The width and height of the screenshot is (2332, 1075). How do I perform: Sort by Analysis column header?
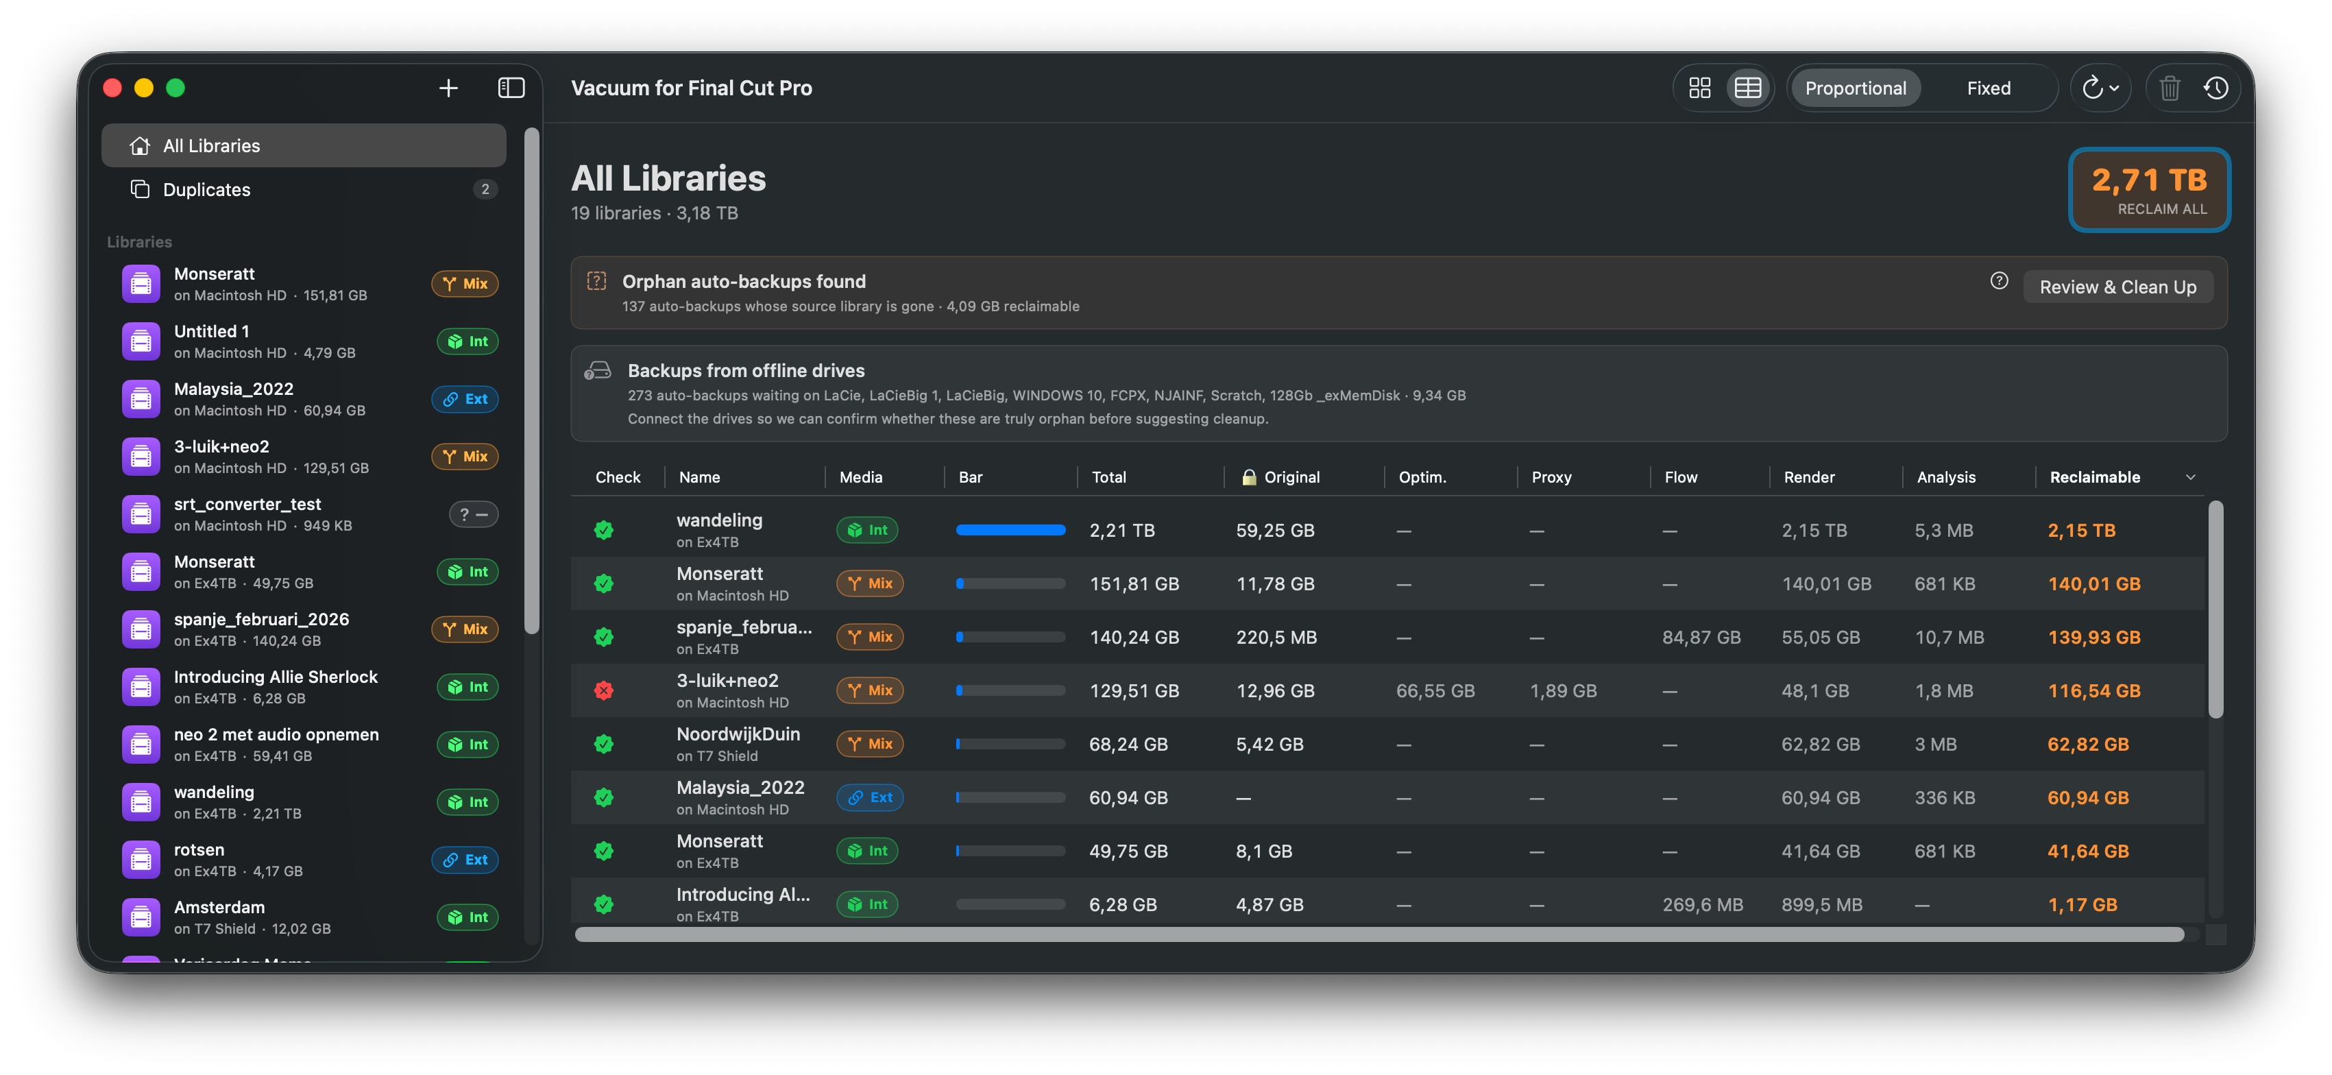coord(1945,477)
